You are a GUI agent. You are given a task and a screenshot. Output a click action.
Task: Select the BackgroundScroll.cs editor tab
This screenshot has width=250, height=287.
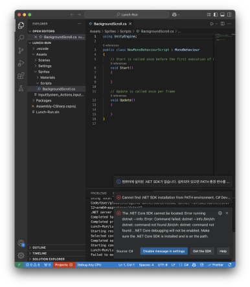110,24
